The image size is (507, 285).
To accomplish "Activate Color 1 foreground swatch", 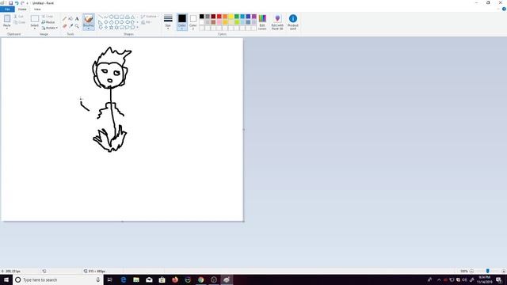I will 182,22.
